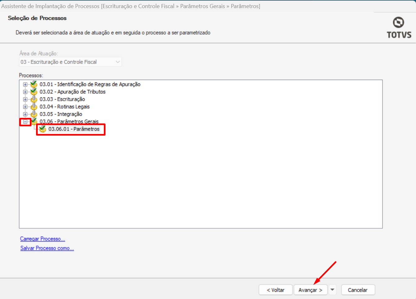Select 03.06.01 - Parâmetros process

click(x=74, y=129)
